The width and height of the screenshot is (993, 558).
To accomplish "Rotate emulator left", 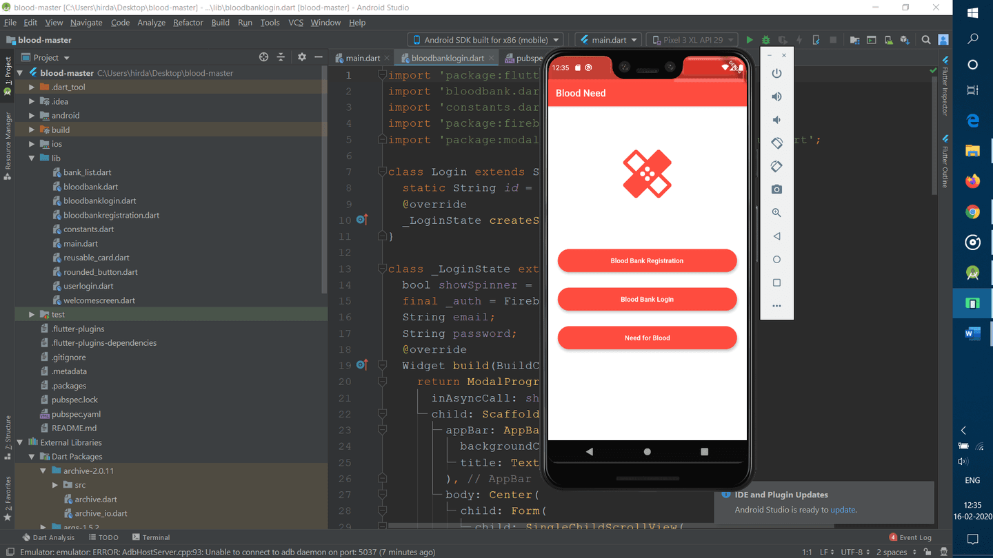I will coord(776,143).
